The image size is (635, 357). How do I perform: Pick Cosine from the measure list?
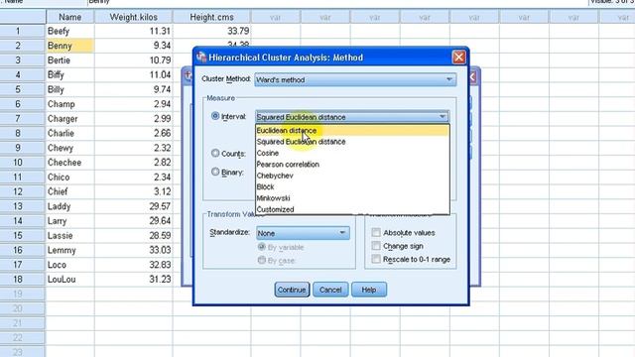(x=352, y=153)
